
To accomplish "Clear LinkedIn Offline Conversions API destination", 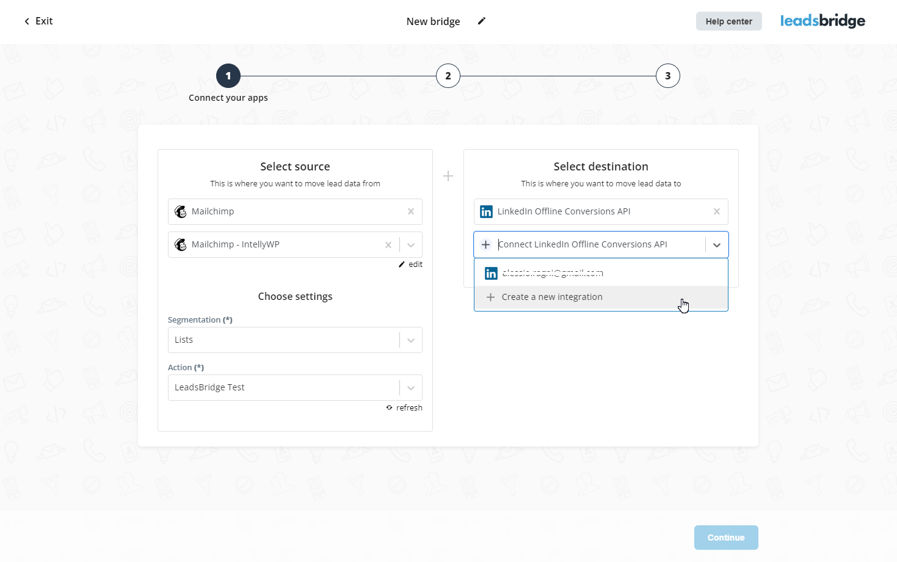I will point(717,211).
